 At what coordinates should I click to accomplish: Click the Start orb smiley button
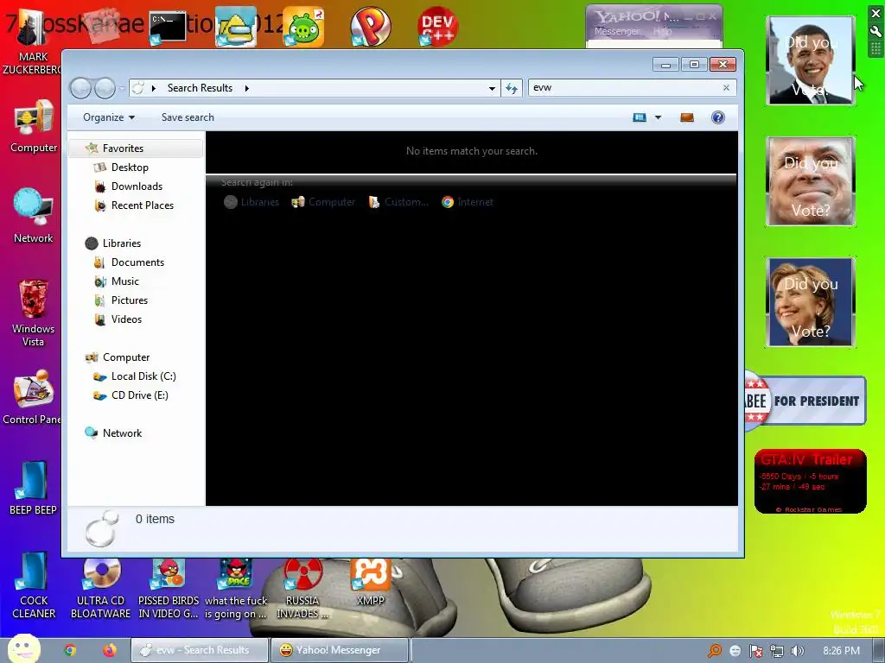pyautogui.click(x=23, y=649)
